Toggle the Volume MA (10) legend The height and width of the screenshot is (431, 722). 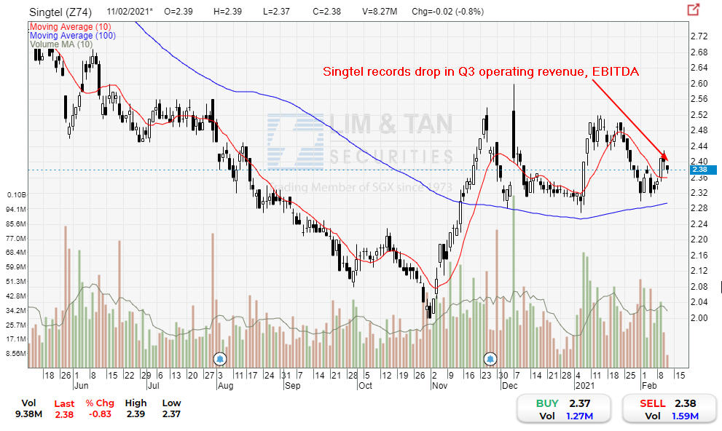61,44
